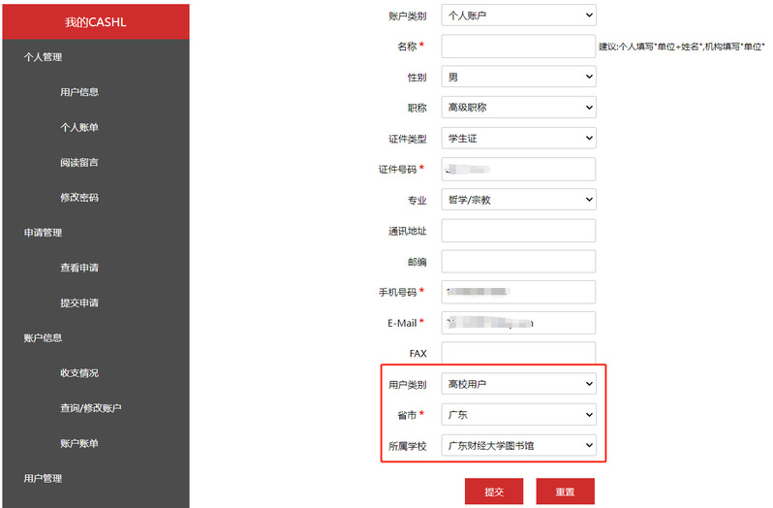Go to 个人账单 in sidebar
Screen dimensions: 773x508
coord(79,127)
